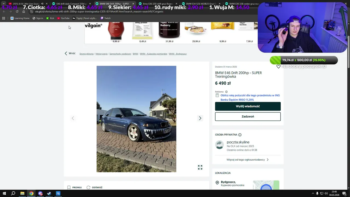Click the volume speaker tray icon
Screen dimensions: 350x197
[x=326, y=193]
